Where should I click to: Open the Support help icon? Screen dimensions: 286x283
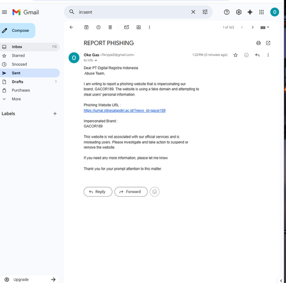227,12
